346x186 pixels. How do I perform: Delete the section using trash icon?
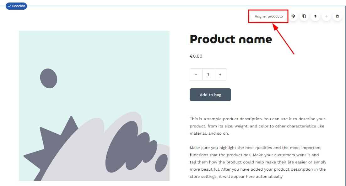pos(337,16)
